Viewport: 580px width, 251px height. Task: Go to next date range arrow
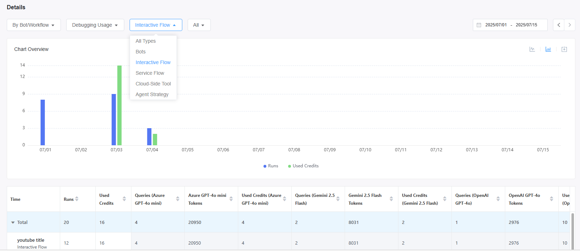click(x=570, y=25)
